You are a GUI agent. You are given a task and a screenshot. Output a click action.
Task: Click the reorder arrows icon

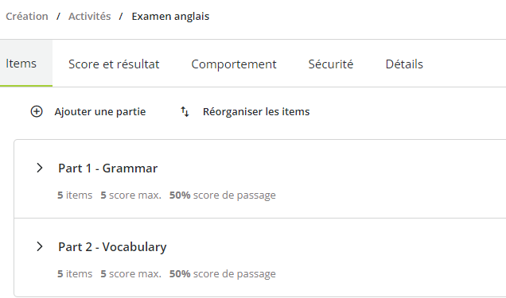[185, 111]
